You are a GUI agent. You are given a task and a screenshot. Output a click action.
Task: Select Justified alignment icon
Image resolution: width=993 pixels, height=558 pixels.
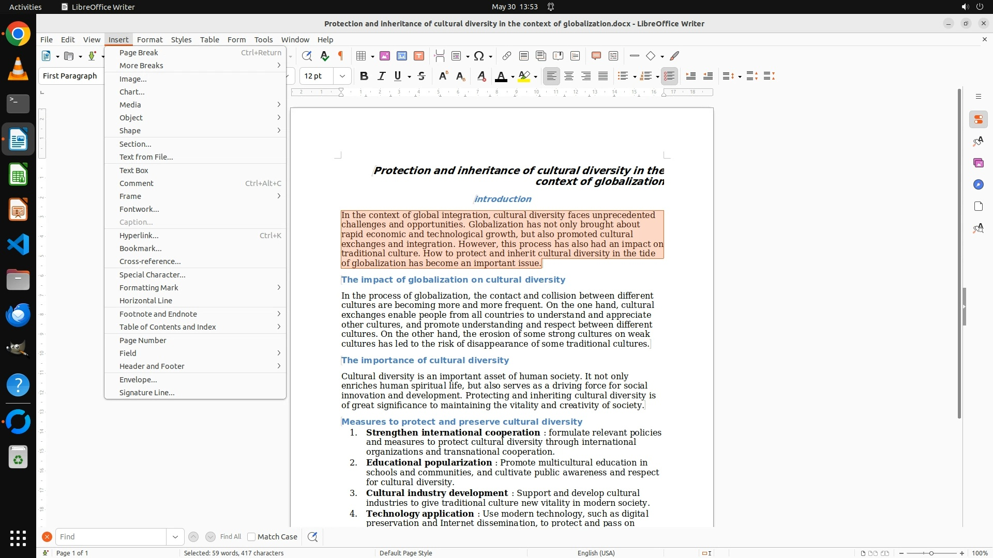pos(603,76)
